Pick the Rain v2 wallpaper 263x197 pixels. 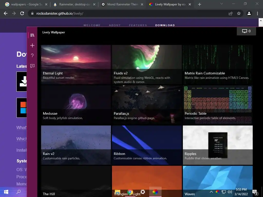pos(76,145)
